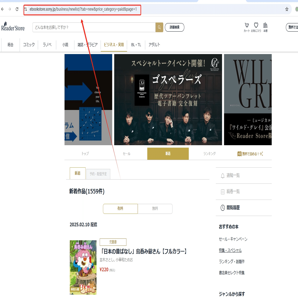Bookmark this page with the star icon
298x298 pixels.
287,9
